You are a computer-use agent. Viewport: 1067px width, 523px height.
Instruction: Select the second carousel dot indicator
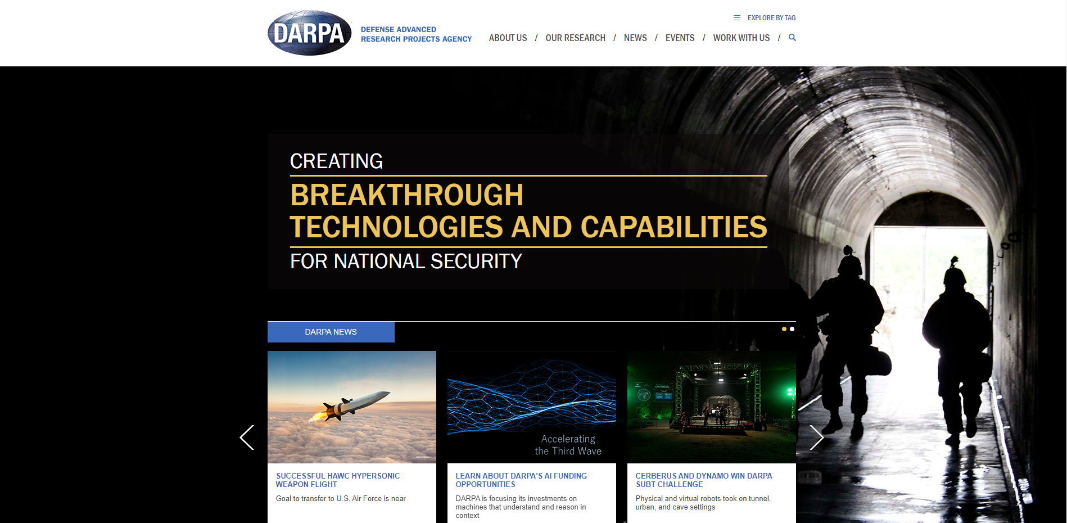pyautogui.click(x=792, y=329)
